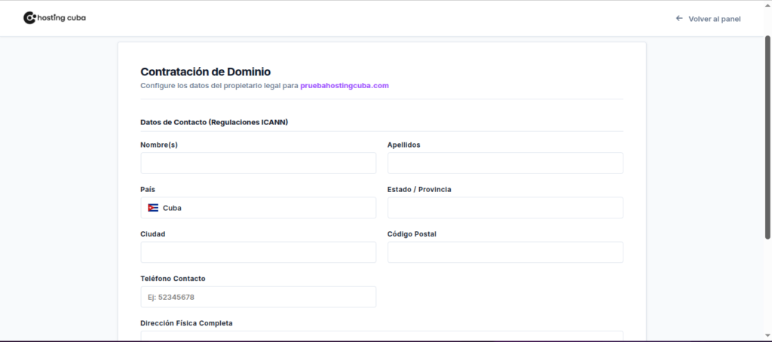Click the Dirección Física Completa field
Viewport: 772px width, 342px height.
pos(381,336)
